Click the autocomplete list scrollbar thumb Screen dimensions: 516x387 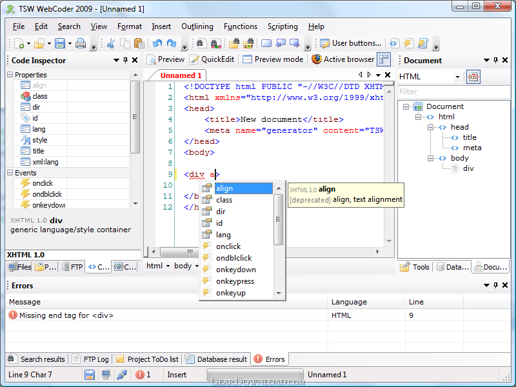279,219
